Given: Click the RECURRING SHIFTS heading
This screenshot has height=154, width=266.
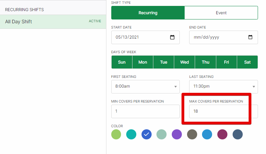Looking at the screenshot, I should (x=24, y=10).
